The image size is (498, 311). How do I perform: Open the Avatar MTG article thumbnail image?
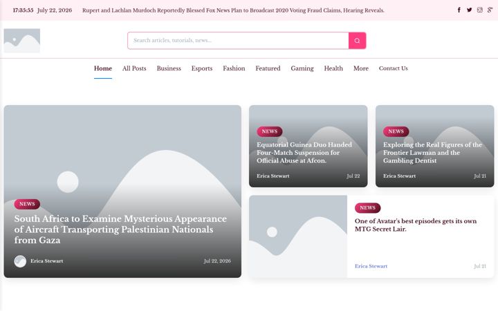tap(298, 236)
